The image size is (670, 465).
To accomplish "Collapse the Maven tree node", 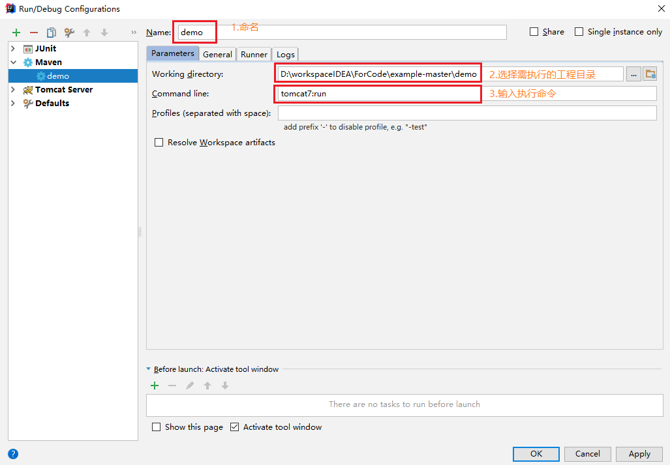I will coord(13,63).
